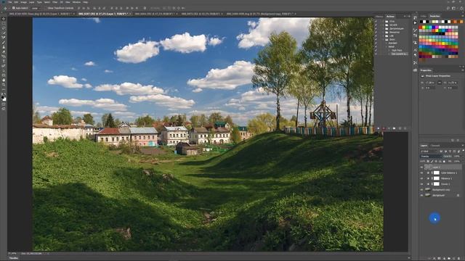Viewport: 465px width, 261px height.
Task: Open the Kind filter dropdown in Layers
Action: pyautogui.click(x=429, y=152)
